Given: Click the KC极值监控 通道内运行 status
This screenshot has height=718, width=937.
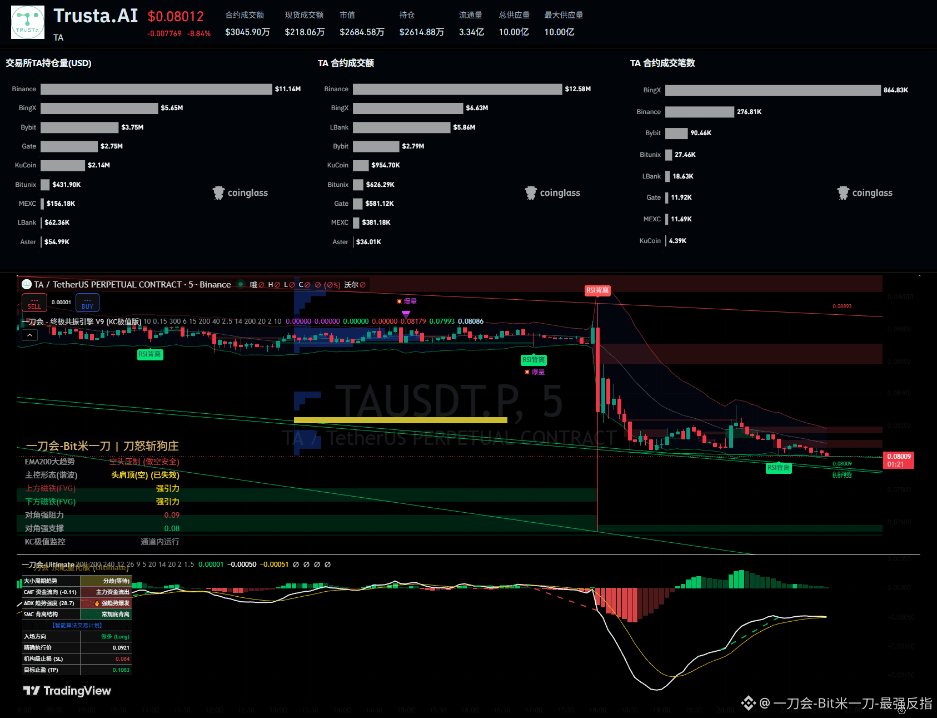Looking at the screenshot, I should pos(160,542).
